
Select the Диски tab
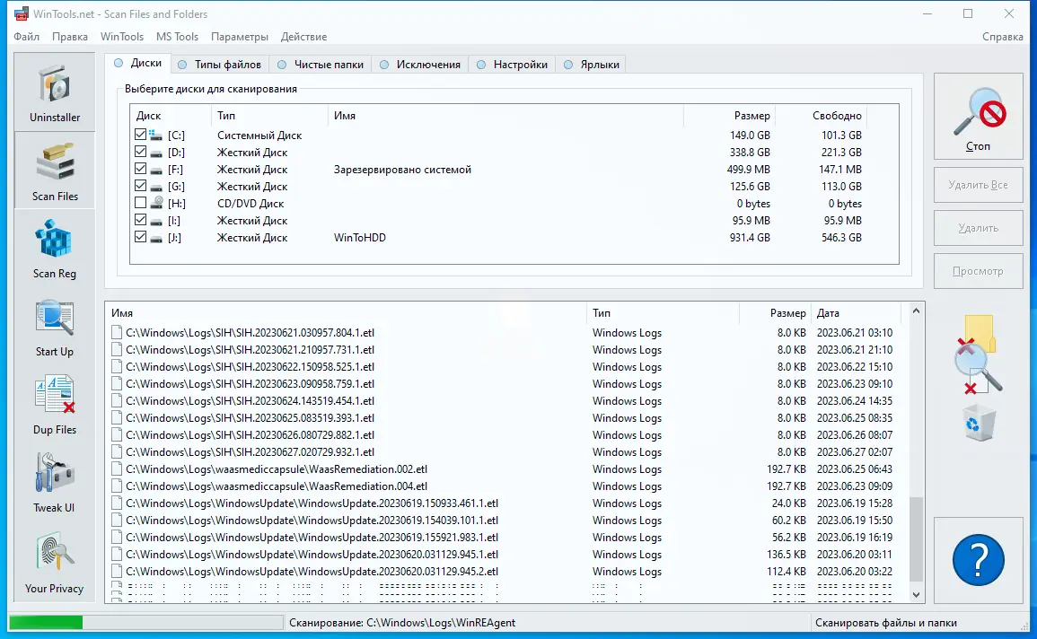pyautogui.click(x=137, y=63)
